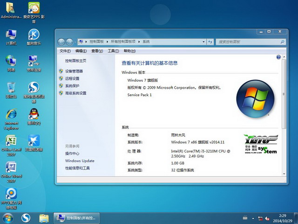Click the Windows 7 旗舰版 edition text
This screenshot has height=224, width=298.
(x=142, y=80)
